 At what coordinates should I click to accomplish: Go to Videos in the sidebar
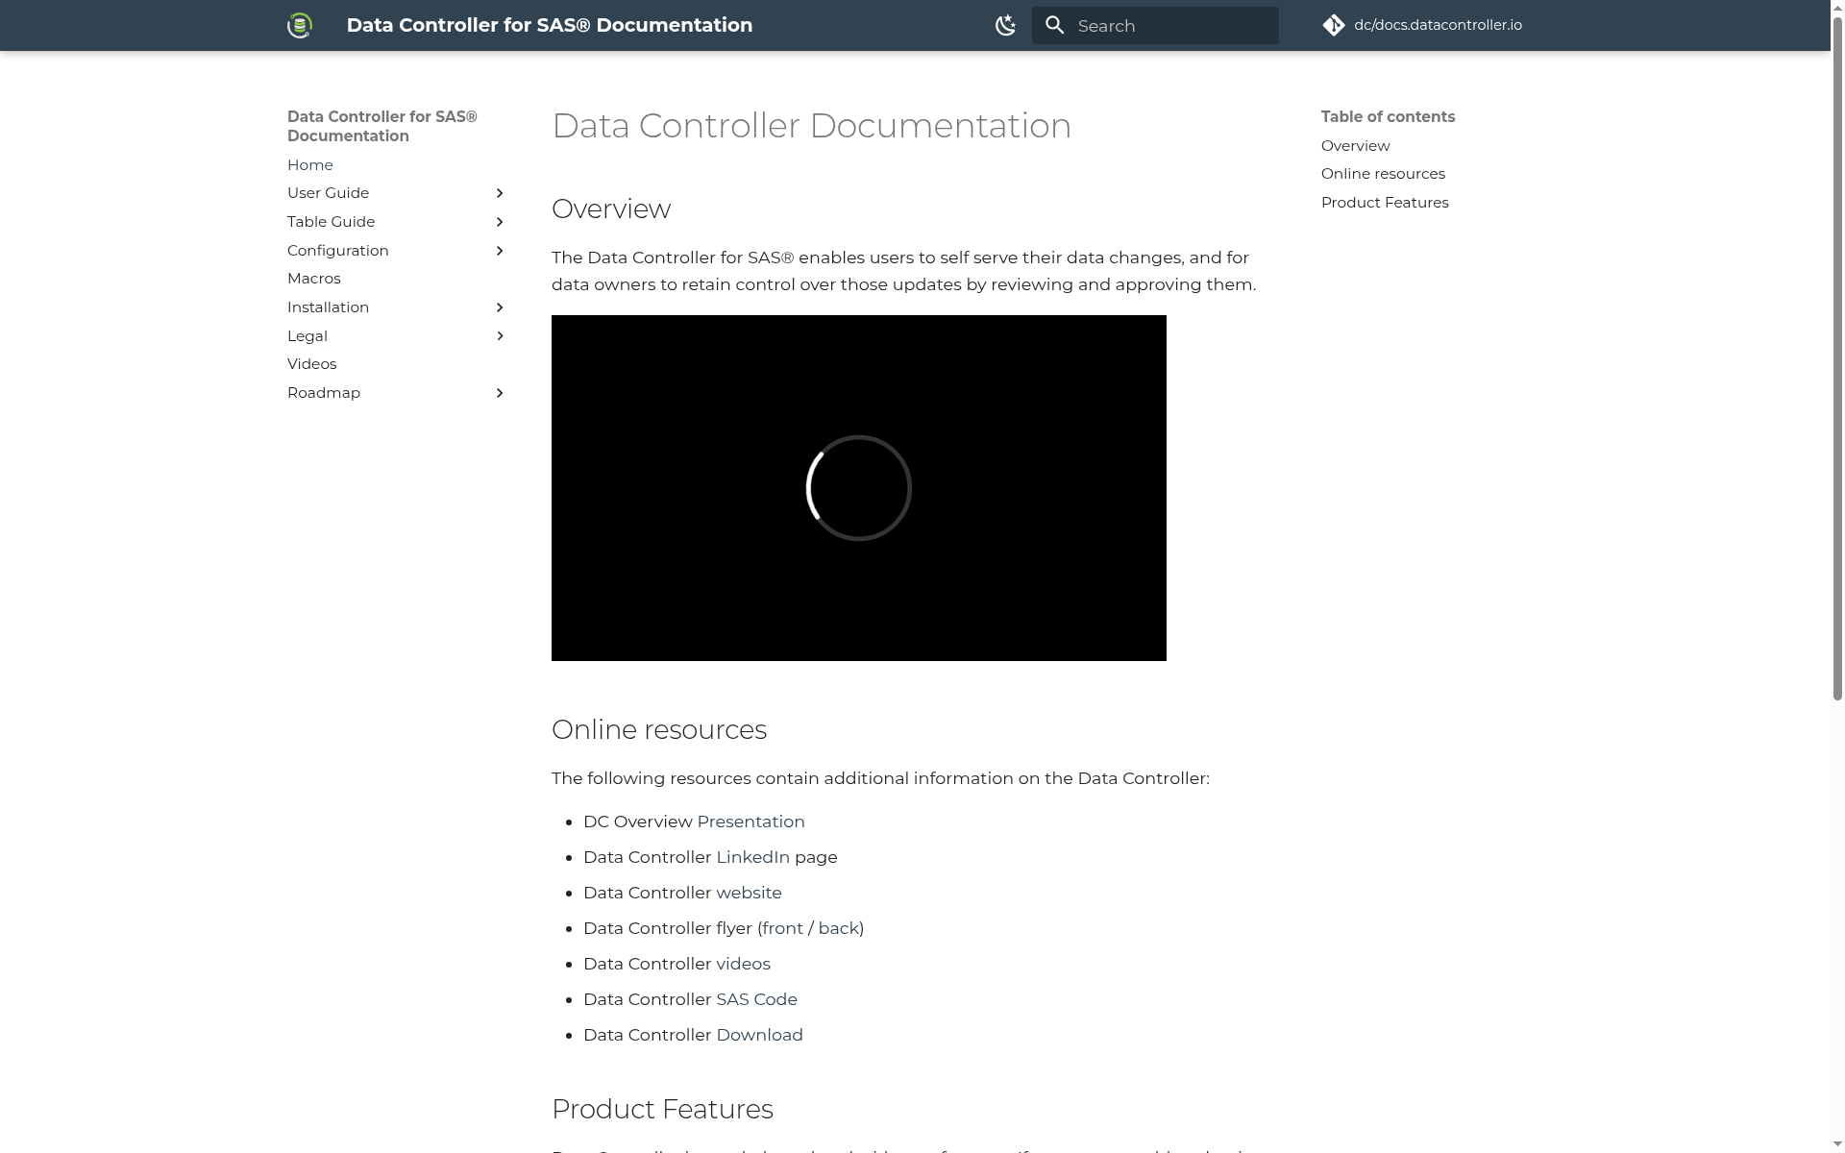[x=311, y=364]
